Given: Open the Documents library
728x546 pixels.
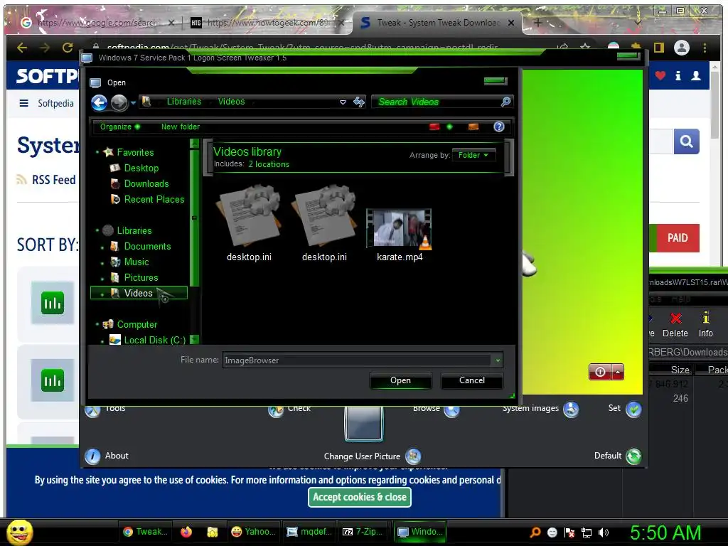Looking at the screenshot, I should point(147,247).
